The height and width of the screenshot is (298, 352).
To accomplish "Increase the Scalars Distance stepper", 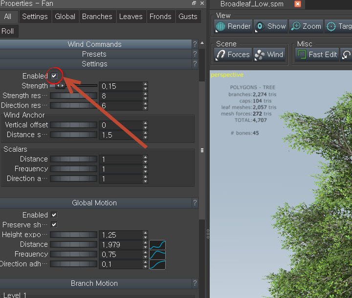I will [146, 157].
